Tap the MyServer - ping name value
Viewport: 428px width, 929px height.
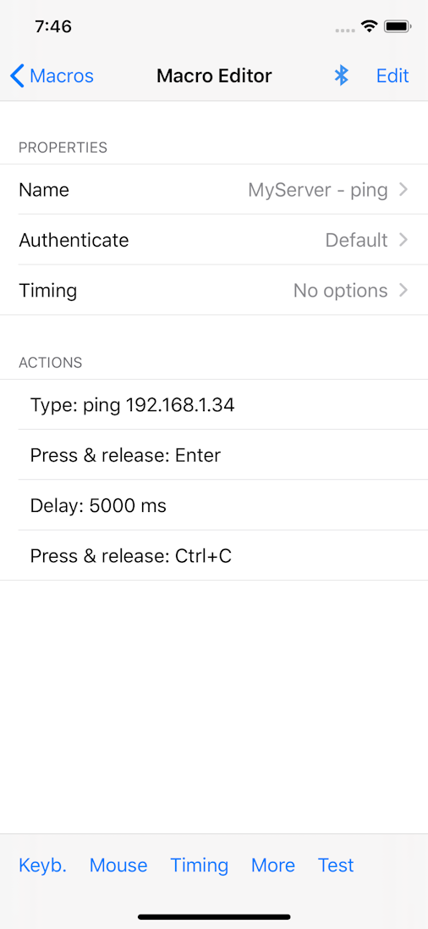[318, 190]
